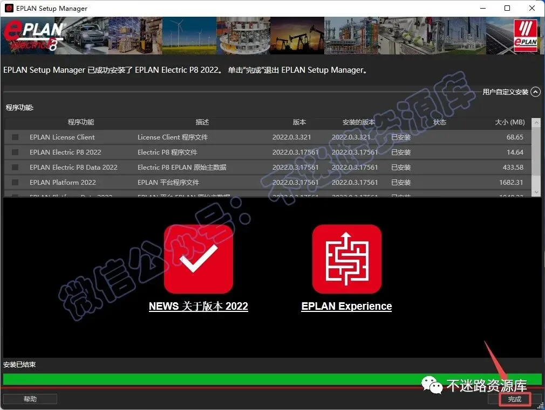Click the EPLAN Experience maze icon

[347, 259]
